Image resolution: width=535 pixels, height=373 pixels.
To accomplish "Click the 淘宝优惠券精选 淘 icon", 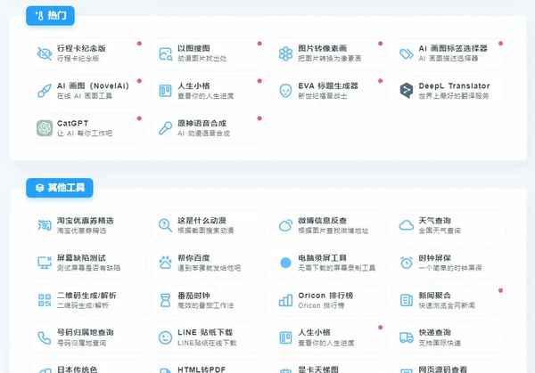I will (x=45, y=225).
